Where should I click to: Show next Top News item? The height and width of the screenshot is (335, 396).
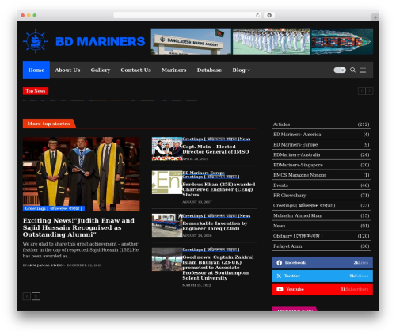click(x=369, y=91)
